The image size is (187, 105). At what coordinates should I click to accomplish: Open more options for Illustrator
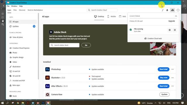(172, 78)
